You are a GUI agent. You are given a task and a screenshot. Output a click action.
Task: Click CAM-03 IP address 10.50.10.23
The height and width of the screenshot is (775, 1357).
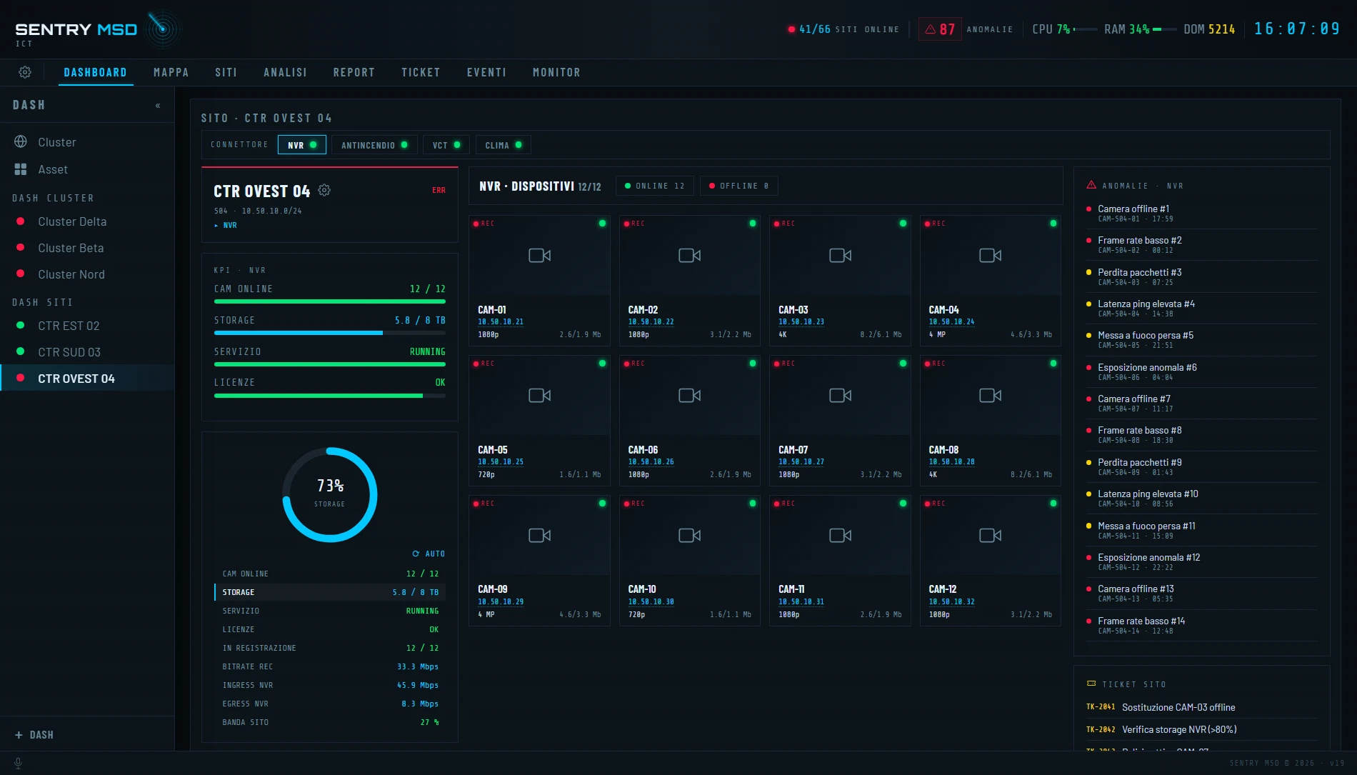point(801,322)
